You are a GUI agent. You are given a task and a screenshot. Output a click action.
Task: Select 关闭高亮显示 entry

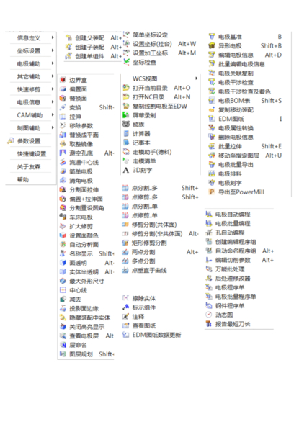tap(86, 327)
